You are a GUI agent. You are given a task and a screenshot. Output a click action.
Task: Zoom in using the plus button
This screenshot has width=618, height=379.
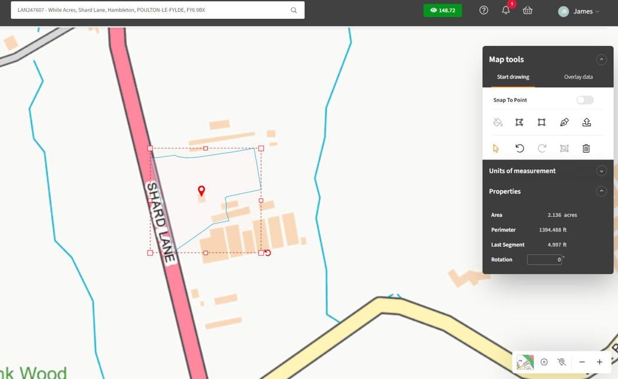coord(599,361)
